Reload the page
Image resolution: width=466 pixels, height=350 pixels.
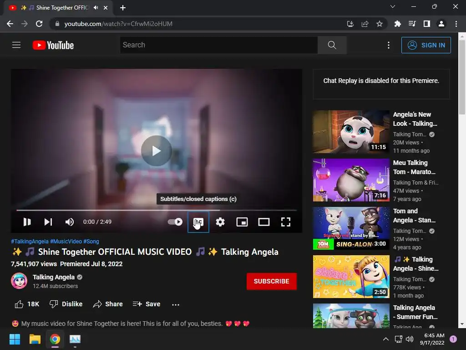tap(39, 24)
